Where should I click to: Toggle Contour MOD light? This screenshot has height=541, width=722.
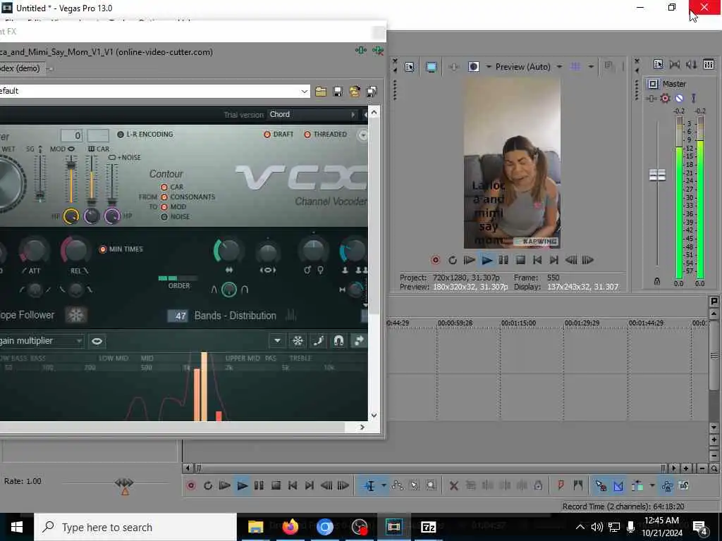tap(164, 207)
